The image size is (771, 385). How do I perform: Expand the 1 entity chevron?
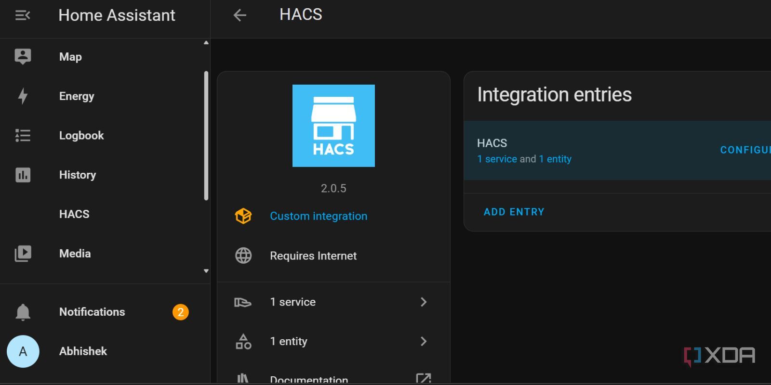(x=424, y=341)
